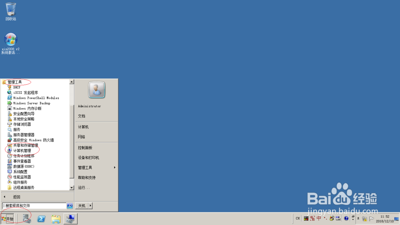Expand the 管理工具 submenu in the right pane
400x225 pixels.
[96, 167]
